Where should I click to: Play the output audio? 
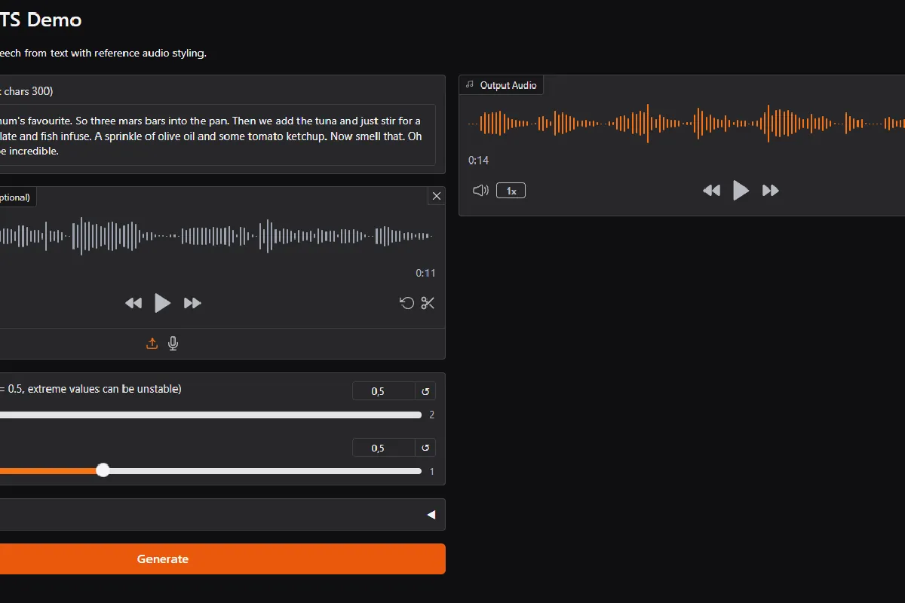coord(741,191)
